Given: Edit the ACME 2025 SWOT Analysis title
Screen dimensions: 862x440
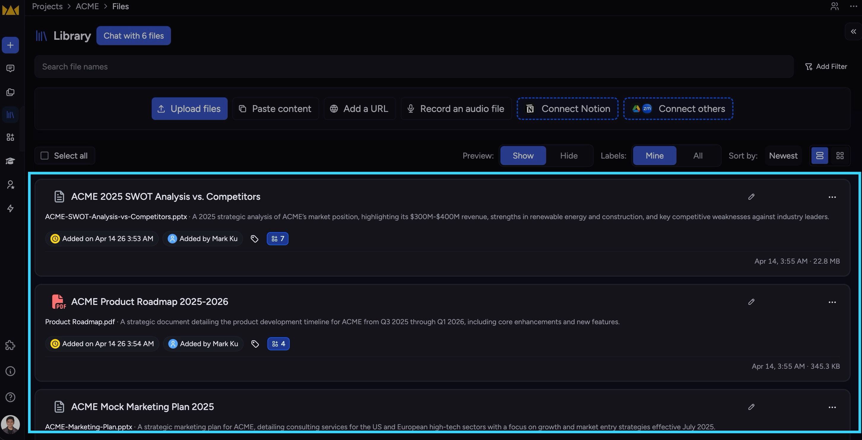Looking at the screenshot, I should click(751, 197).
